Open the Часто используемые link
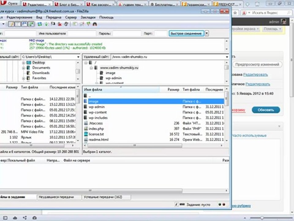The width and height of the screenshot is (294, 221). (x=249, y=135)
